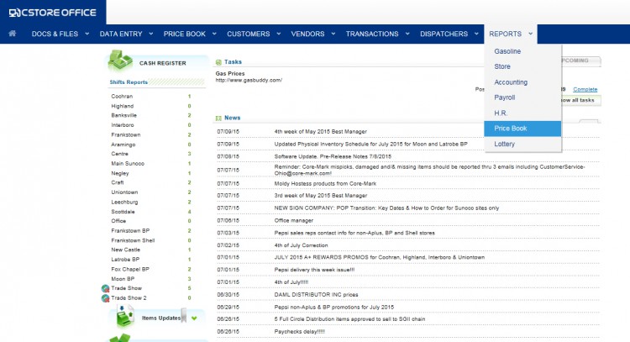This screenshot has width=630, height=342.
Task: Click the CStore Office logo
Action: [x=53, y=13]
